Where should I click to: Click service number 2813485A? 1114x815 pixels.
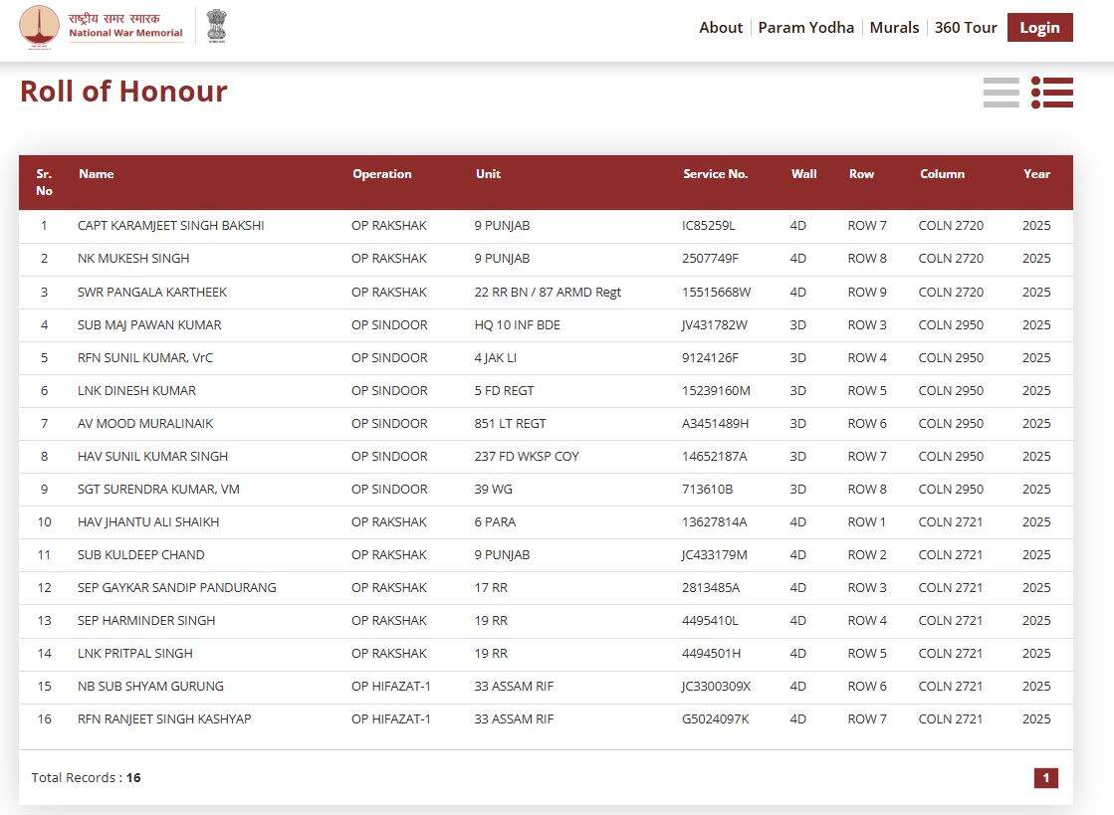pos(711,588)
